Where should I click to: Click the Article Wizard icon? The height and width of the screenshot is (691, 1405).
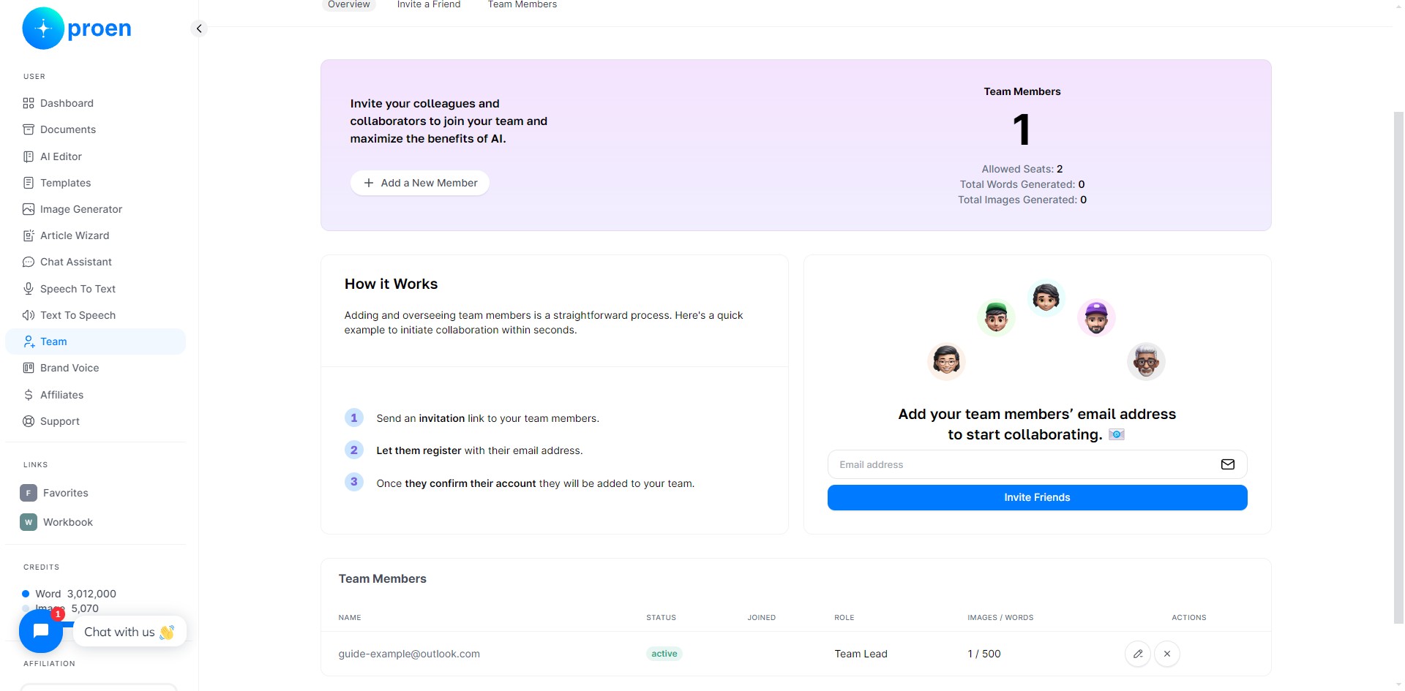pyautogui.click(x=29, y=235)
